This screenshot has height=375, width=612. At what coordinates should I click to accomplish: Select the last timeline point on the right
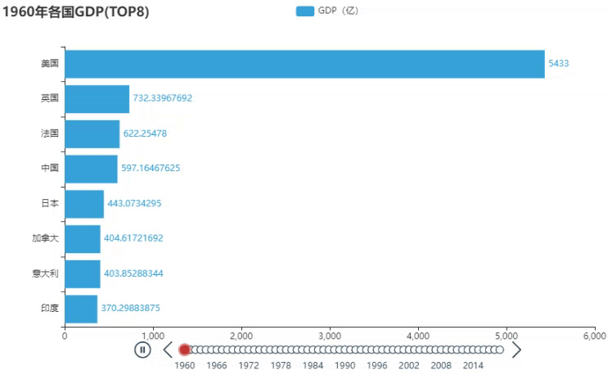click(x=500, y=350)
